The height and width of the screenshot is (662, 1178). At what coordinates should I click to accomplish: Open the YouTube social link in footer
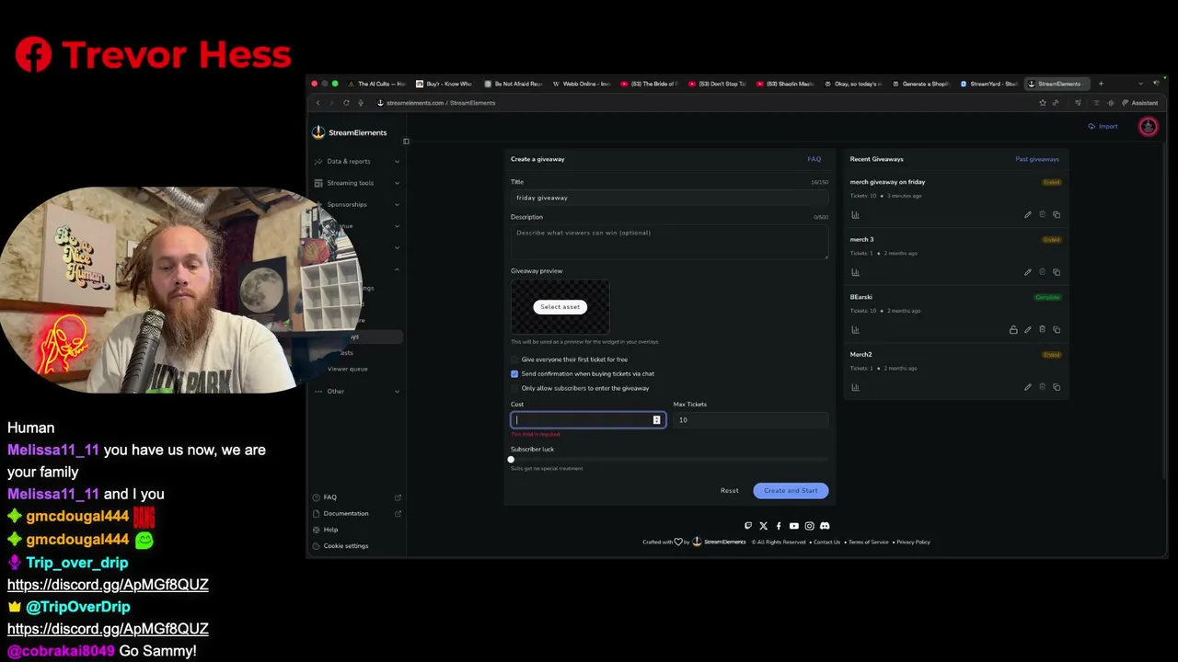point(793,526)
